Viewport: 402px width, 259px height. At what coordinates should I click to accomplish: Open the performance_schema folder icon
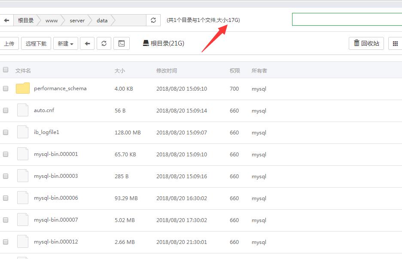pyautogui.click(x=22, y=88)
